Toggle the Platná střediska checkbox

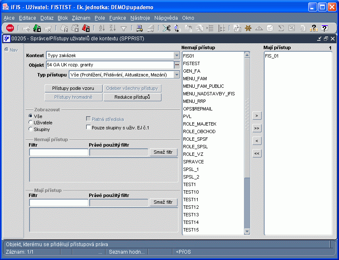pyautogui.click(x=88, y=119)
